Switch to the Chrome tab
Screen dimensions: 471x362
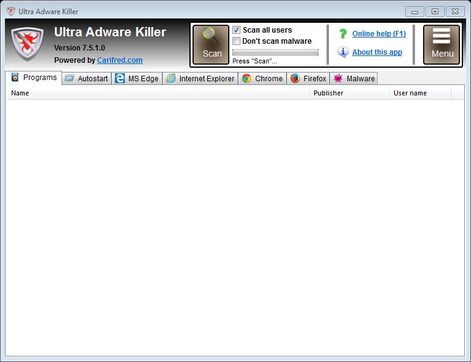point(262,78)
